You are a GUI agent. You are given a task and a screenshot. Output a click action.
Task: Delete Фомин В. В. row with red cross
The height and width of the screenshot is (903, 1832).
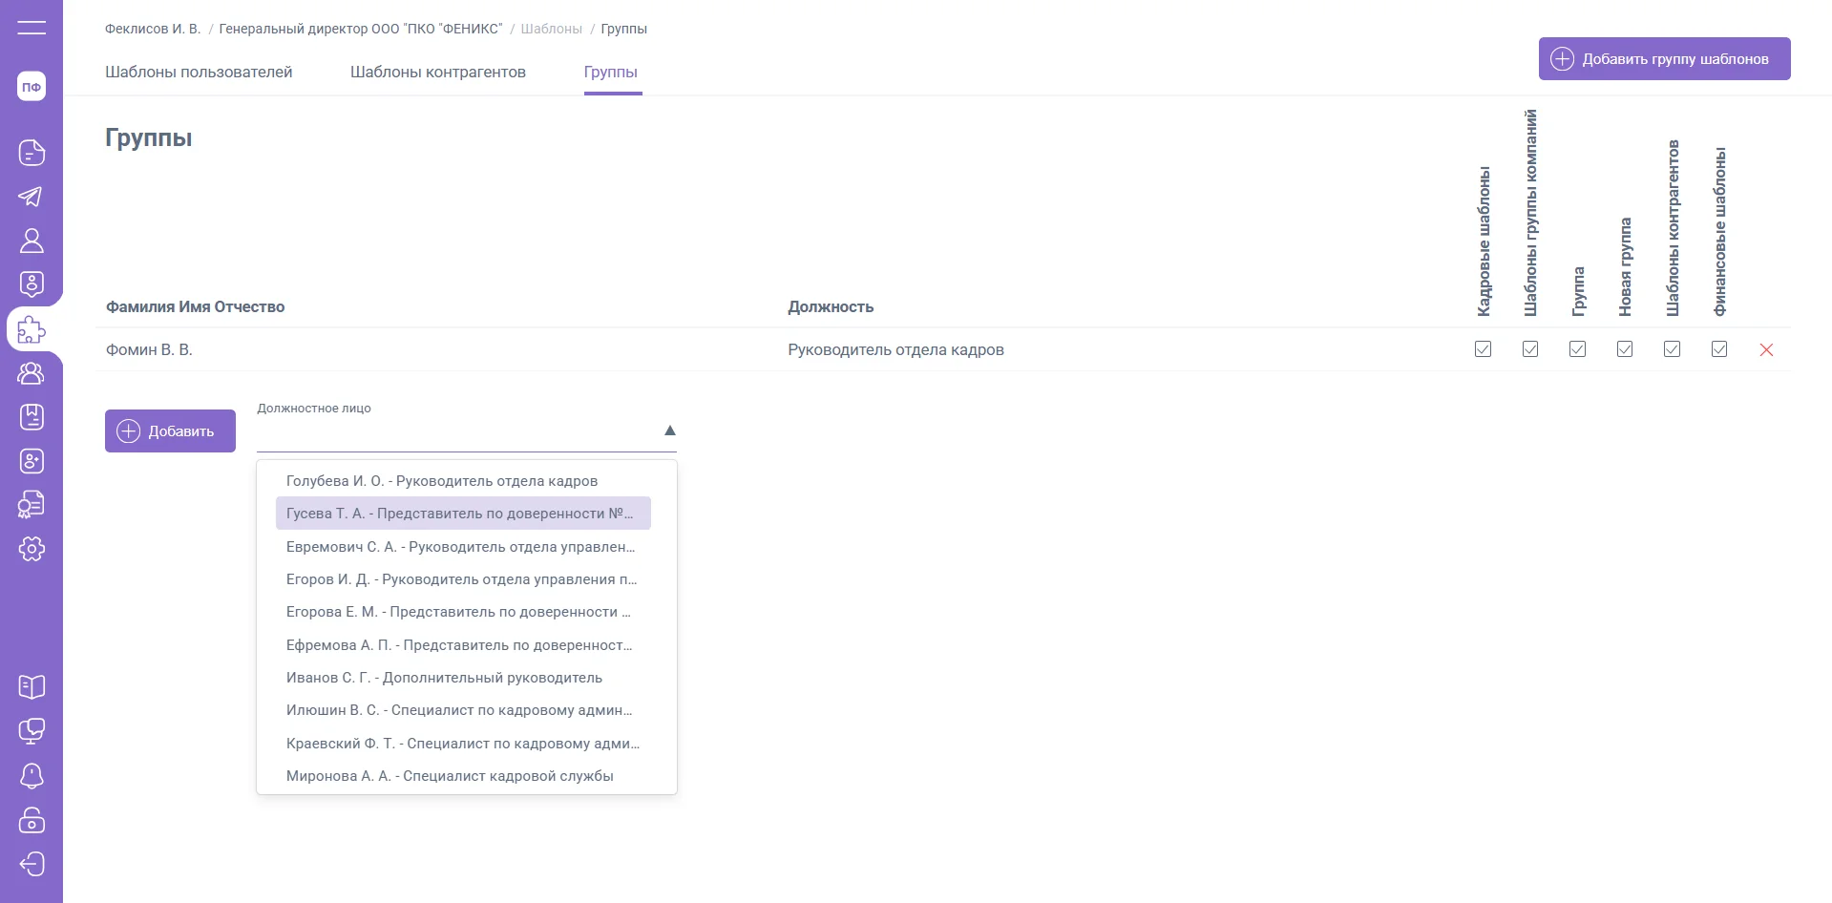tap(1766, 350)
